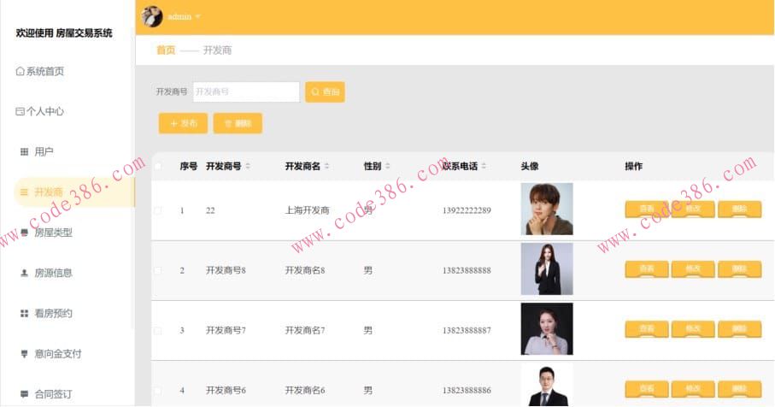Click 删除 for 开发商名7 row
Viewport: 775px width, 407px height.
click(739, 329)
